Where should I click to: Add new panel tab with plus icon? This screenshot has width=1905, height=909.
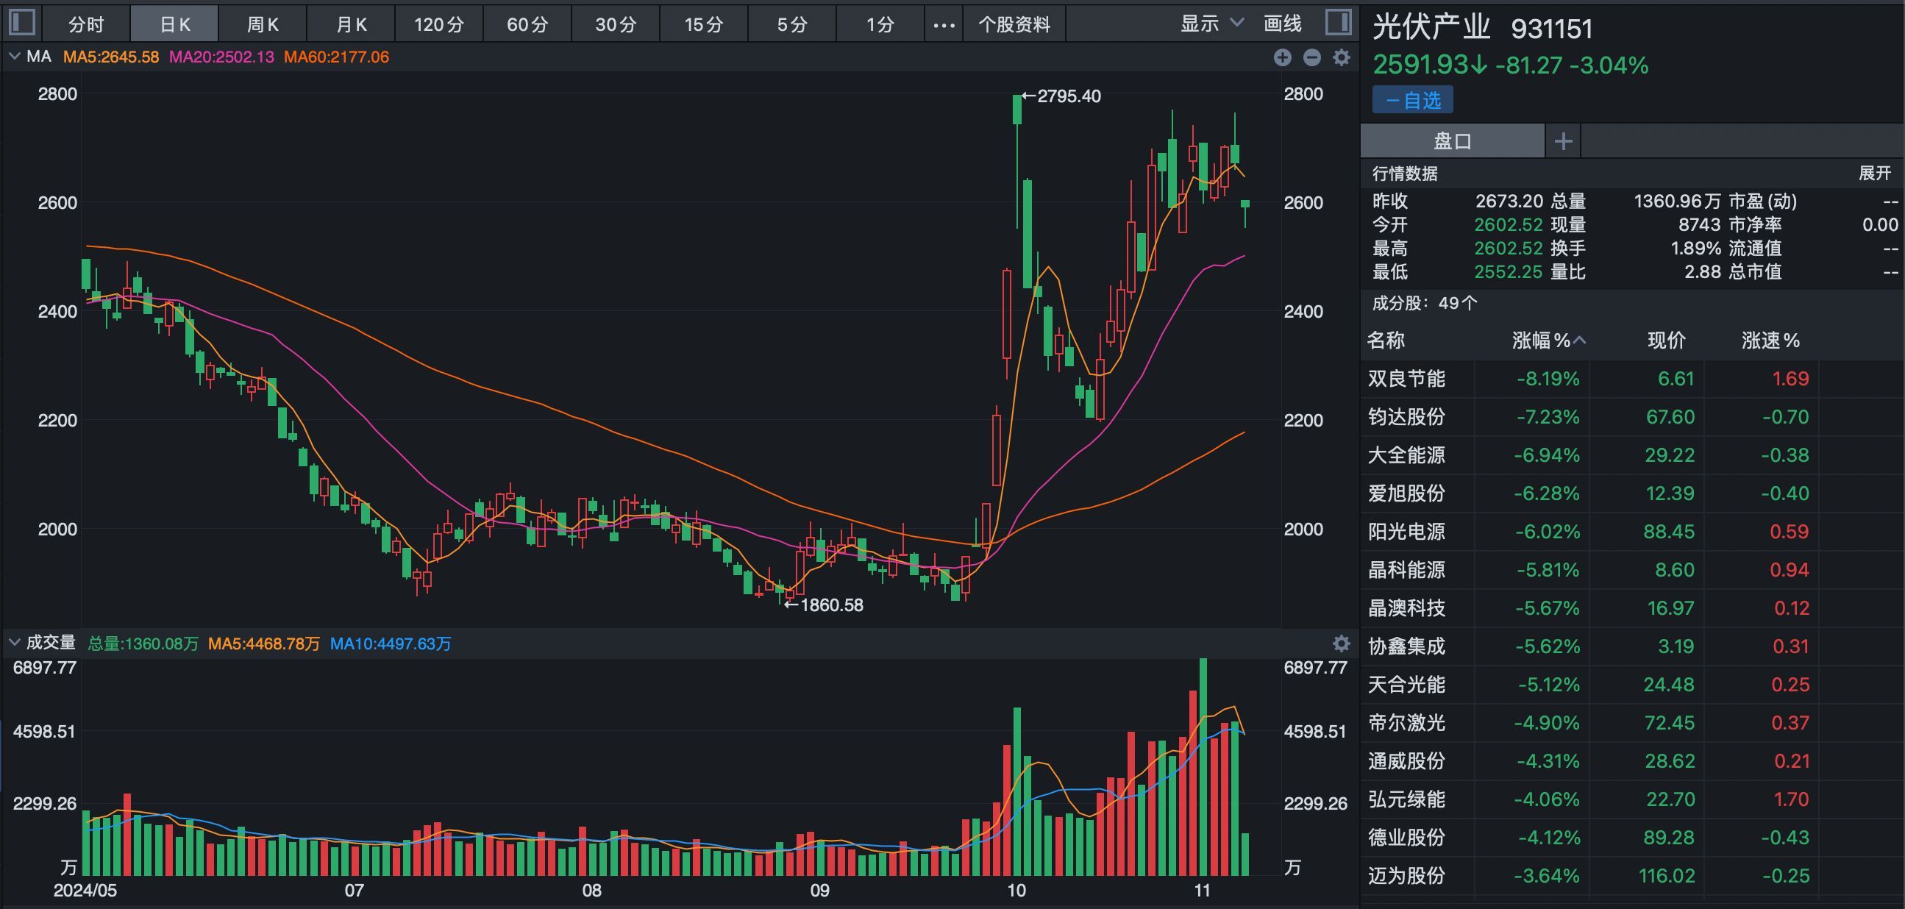click(x=1562, y=141)
